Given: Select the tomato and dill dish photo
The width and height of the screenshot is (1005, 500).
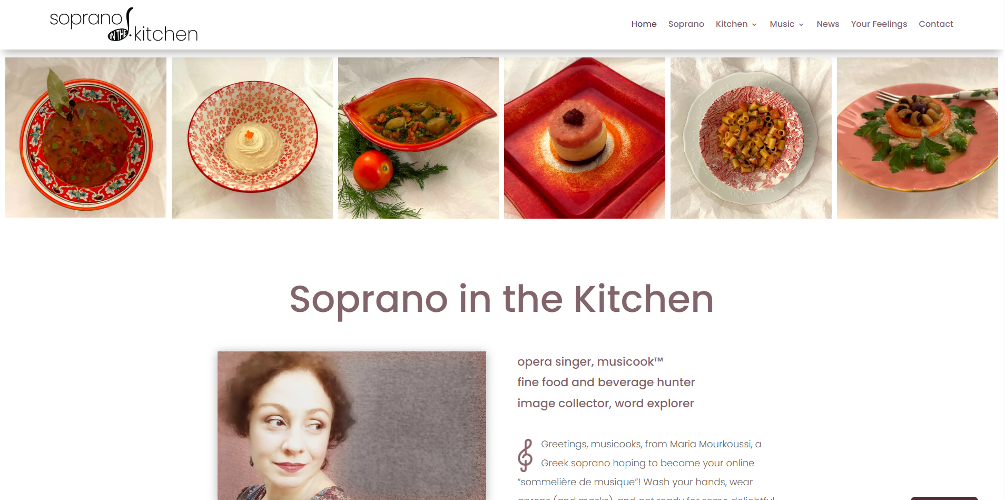Looking at the screenshot, I should (x=418, y=138).
